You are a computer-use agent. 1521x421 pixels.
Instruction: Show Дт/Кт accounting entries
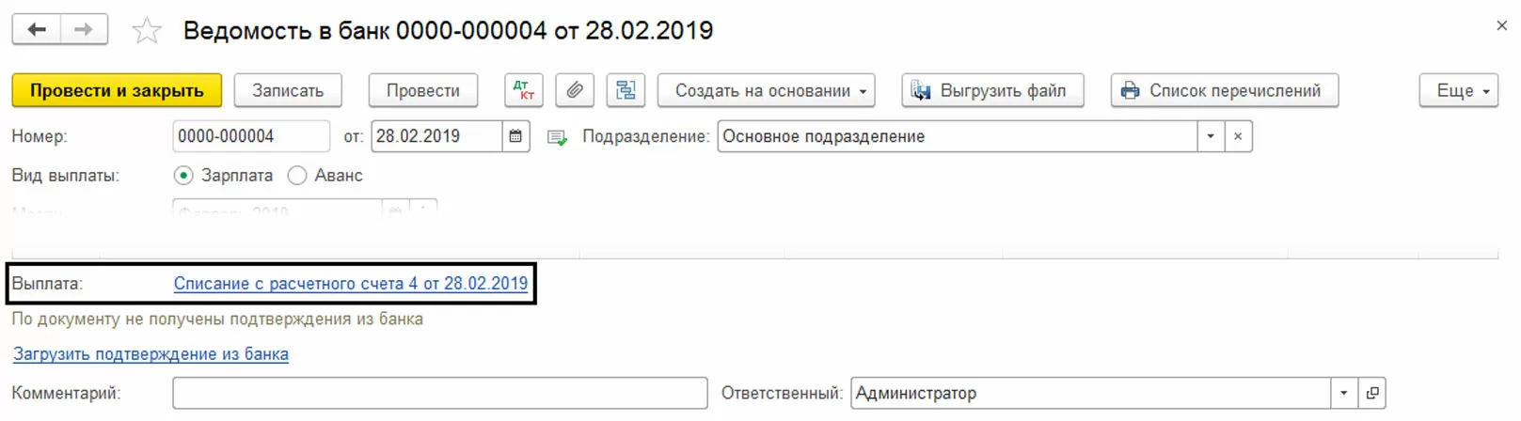(524, 90)
